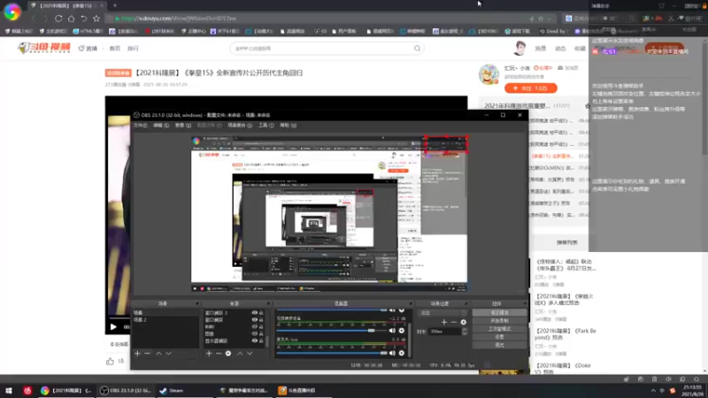
Task: Open a new browser tab
Action: tap(115, 5)
